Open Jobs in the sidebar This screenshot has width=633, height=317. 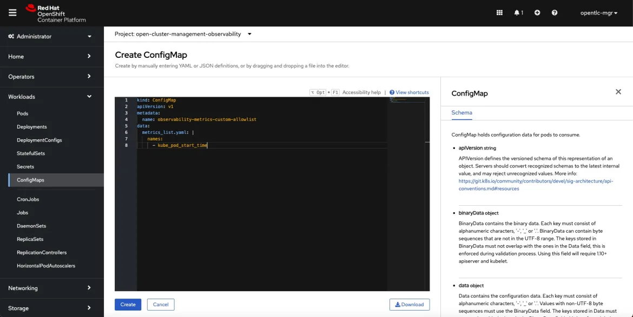23,213
